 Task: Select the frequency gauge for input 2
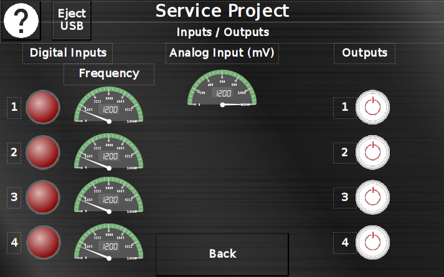click(x=109, y=151)
